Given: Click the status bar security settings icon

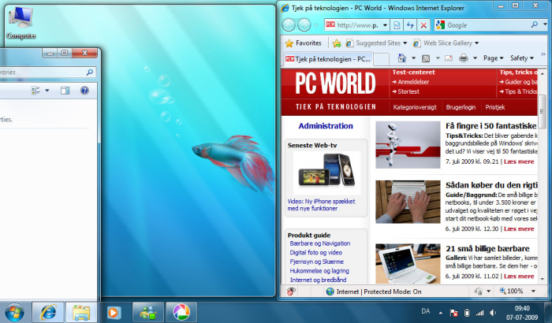Looking at the screenshot, I should (478, 291).
